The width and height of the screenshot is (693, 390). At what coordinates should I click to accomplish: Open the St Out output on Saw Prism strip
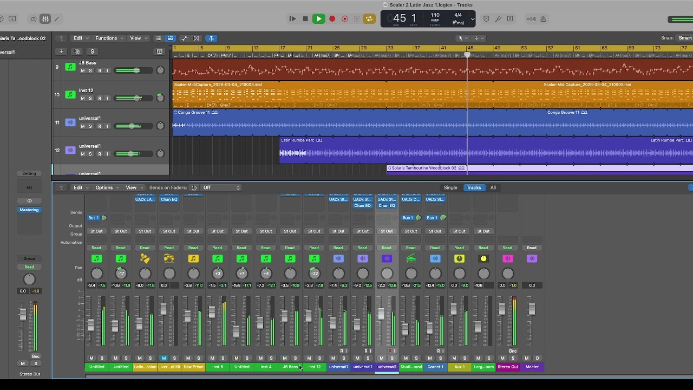pos(193,231)
